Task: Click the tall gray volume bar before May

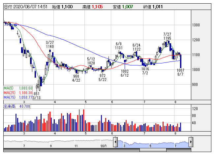Action: tap(79, 120)
